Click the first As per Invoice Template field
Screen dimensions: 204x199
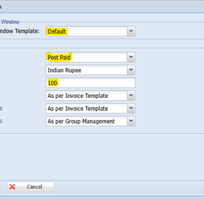pos(86,96)
